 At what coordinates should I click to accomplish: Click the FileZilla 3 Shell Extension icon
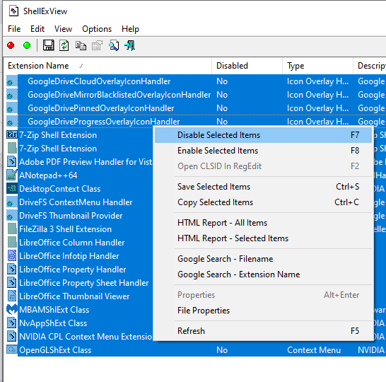pyautogui.click(x=12, y=229)
